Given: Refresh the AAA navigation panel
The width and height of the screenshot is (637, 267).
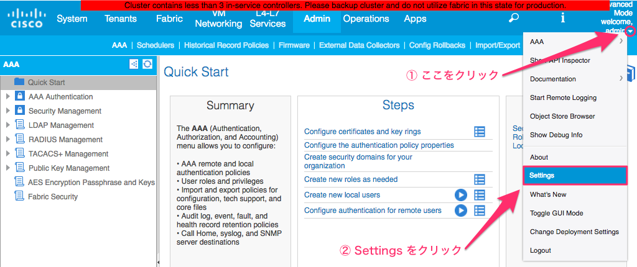Looking at the screenshot, I should coord(147,64).
